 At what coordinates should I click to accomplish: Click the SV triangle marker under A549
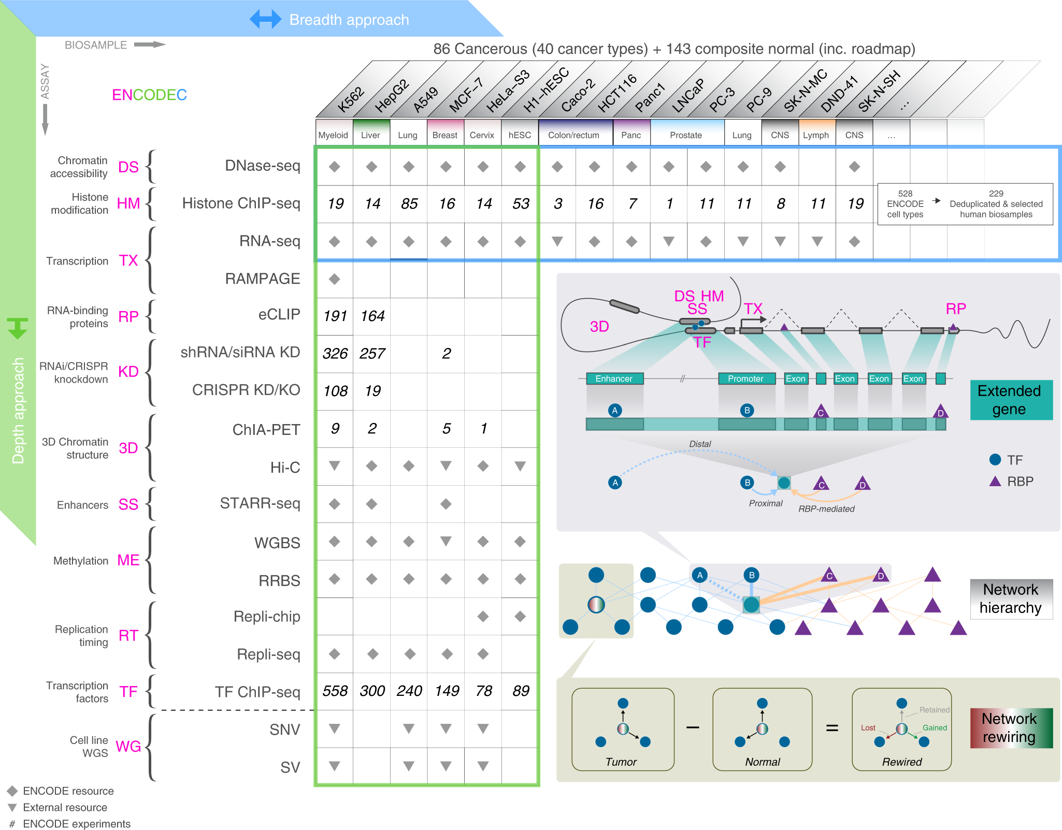(409, 766)
